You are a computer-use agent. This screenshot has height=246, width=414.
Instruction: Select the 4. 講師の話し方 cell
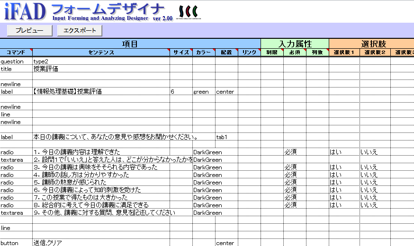pos(101,175)
